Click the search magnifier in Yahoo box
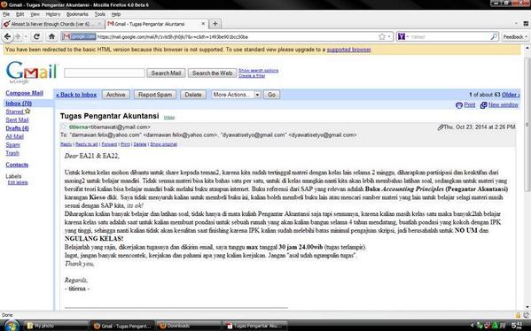The height and width of the screenshot is (331, 531). [495, 36]
